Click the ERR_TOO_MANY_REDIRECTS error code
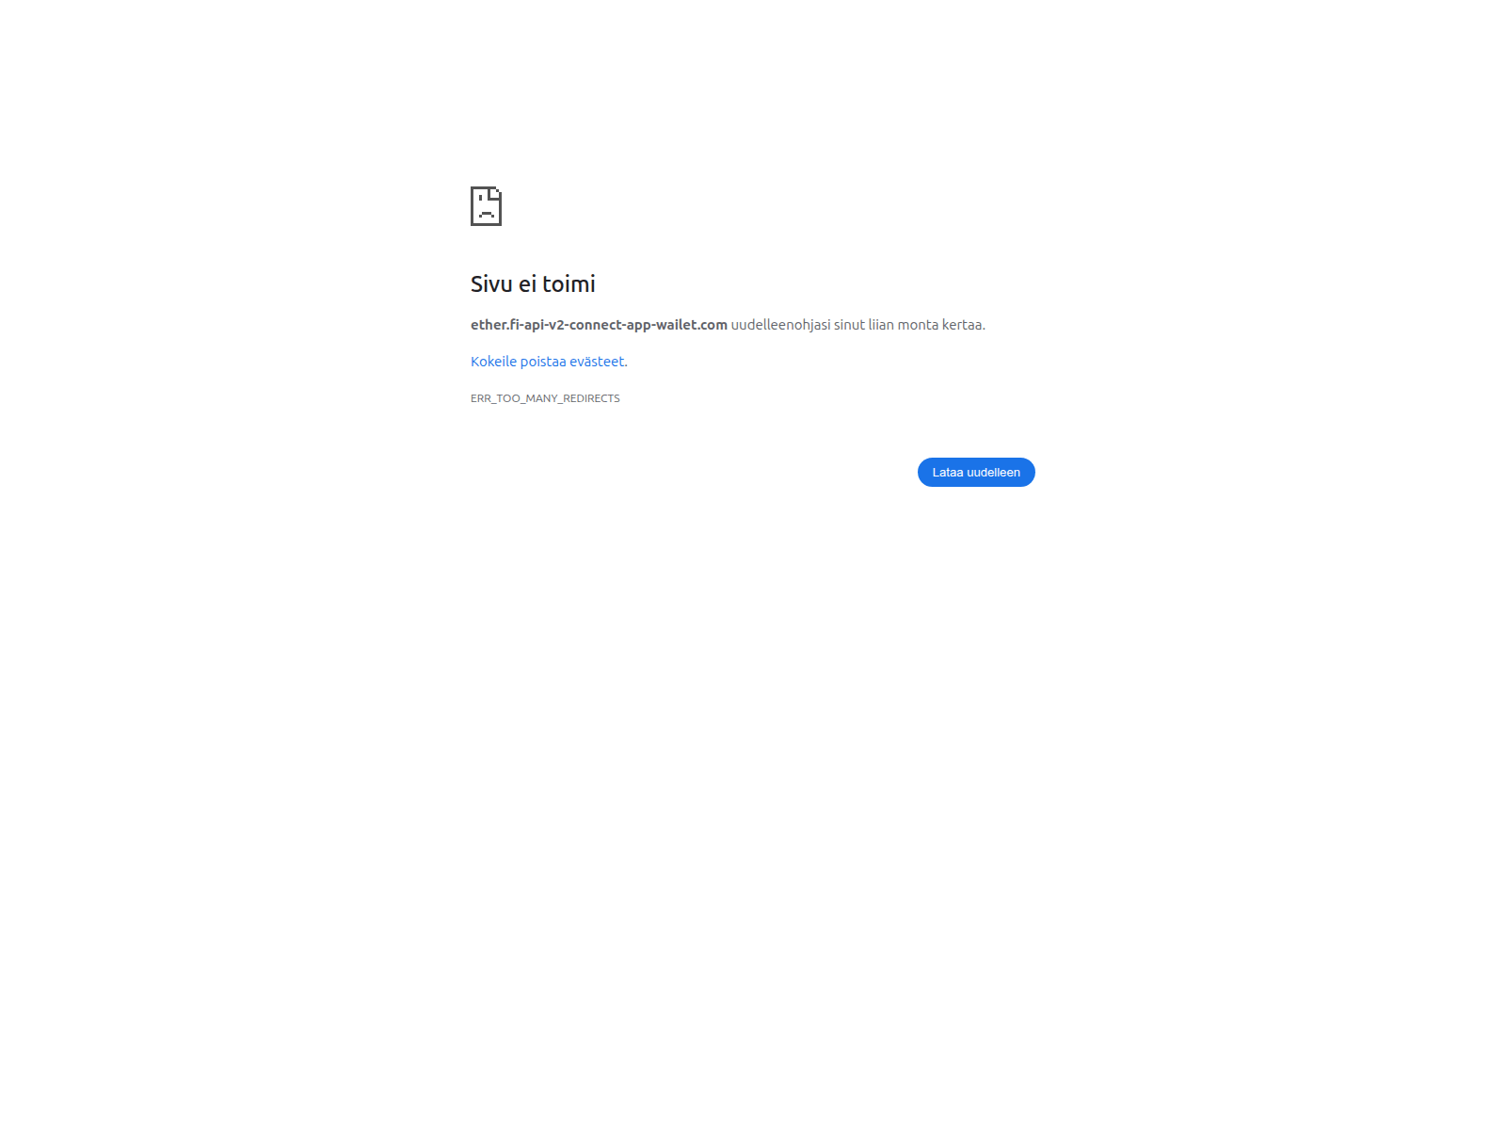 (x=545, y=398)
